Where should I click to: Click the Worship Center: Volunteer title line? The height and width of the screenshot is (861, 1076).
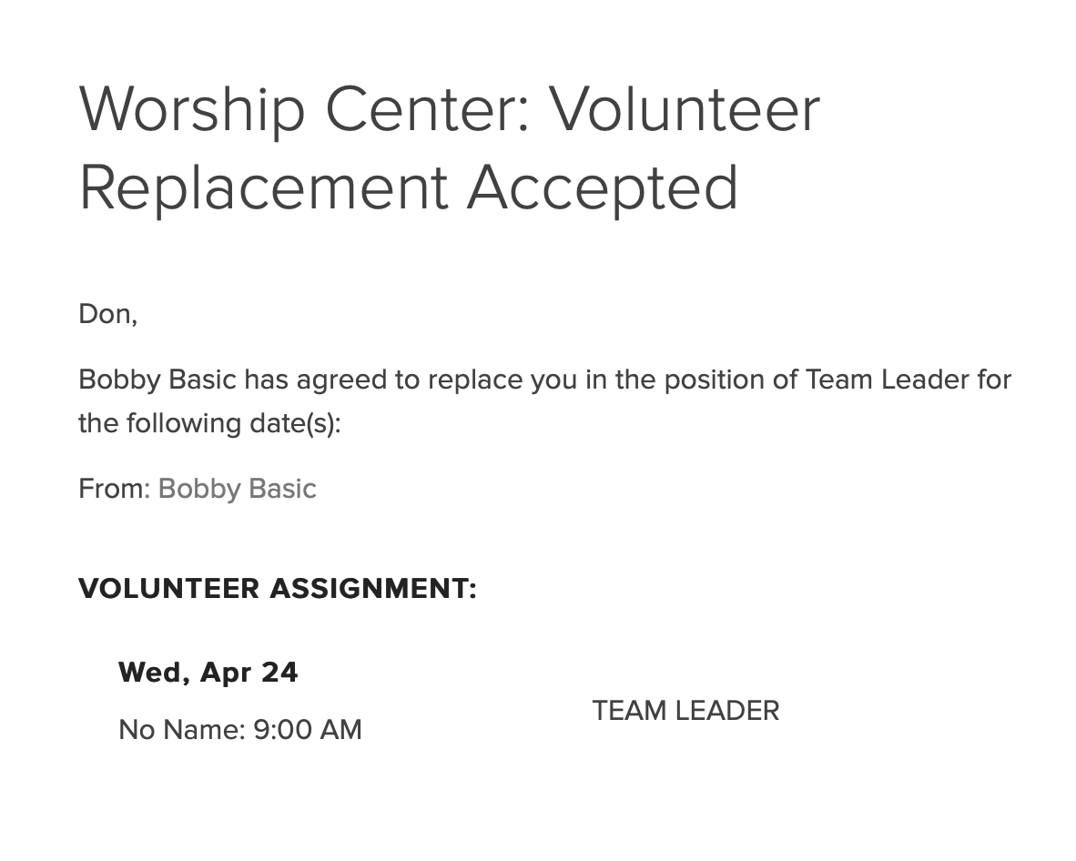click(x=451, y=111)
